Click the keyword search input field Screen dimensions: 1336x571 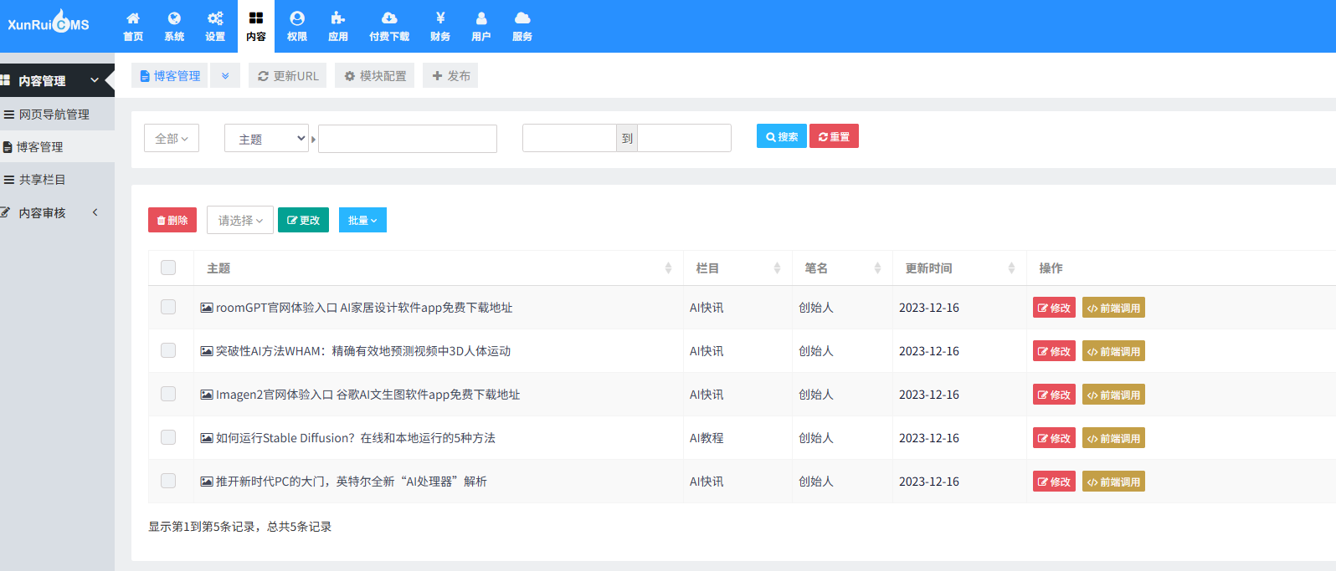tap(408, 139)
